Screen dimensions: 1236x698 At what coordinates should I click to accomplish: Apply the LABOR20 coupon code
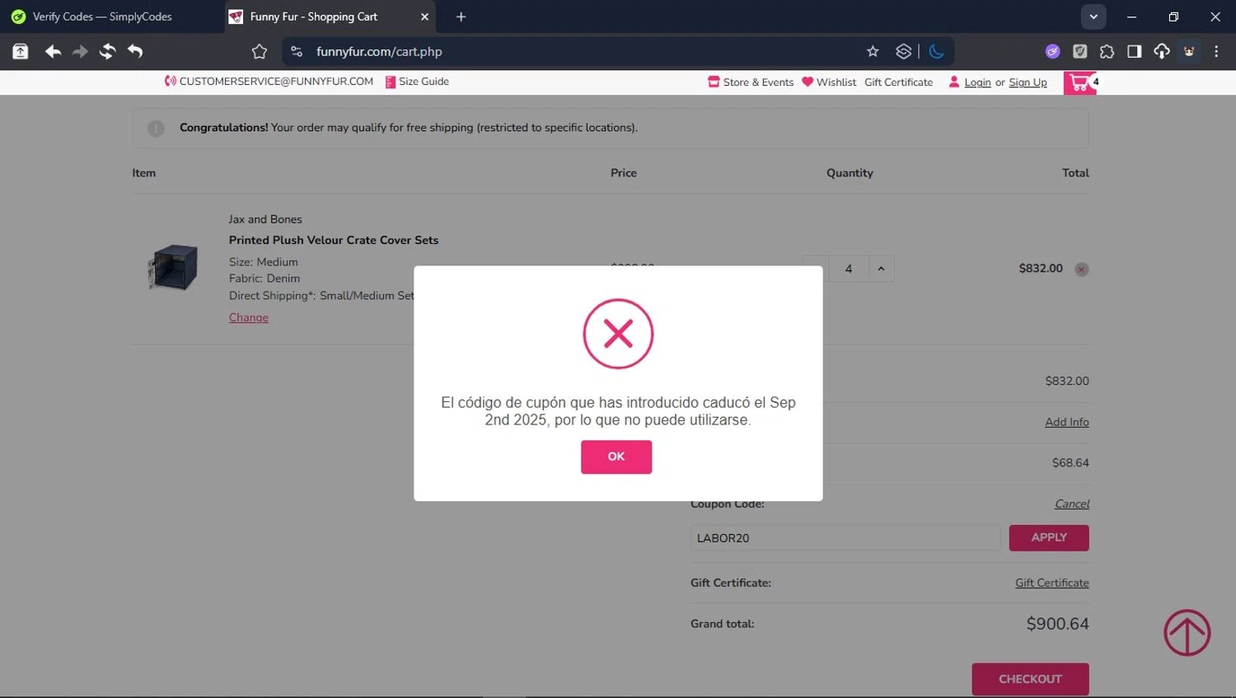click(1049, 537)
